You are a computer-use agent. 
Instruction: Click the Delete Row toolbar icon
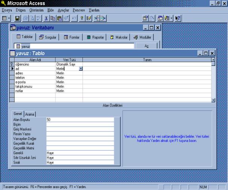(103, 18)
